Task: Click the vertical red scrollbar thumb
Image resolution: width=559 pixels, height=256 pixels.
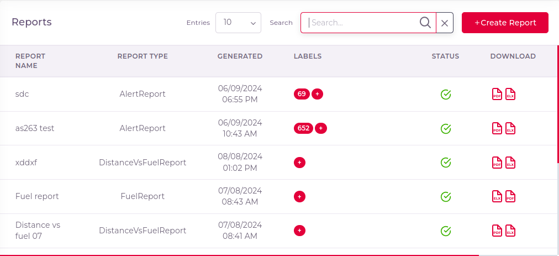Action: pyautogui.click(x=557, y=103)
